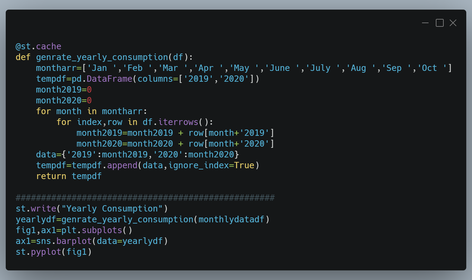Click the 'return tempdf' statement

pyautogui.click(x=69, y=176)
